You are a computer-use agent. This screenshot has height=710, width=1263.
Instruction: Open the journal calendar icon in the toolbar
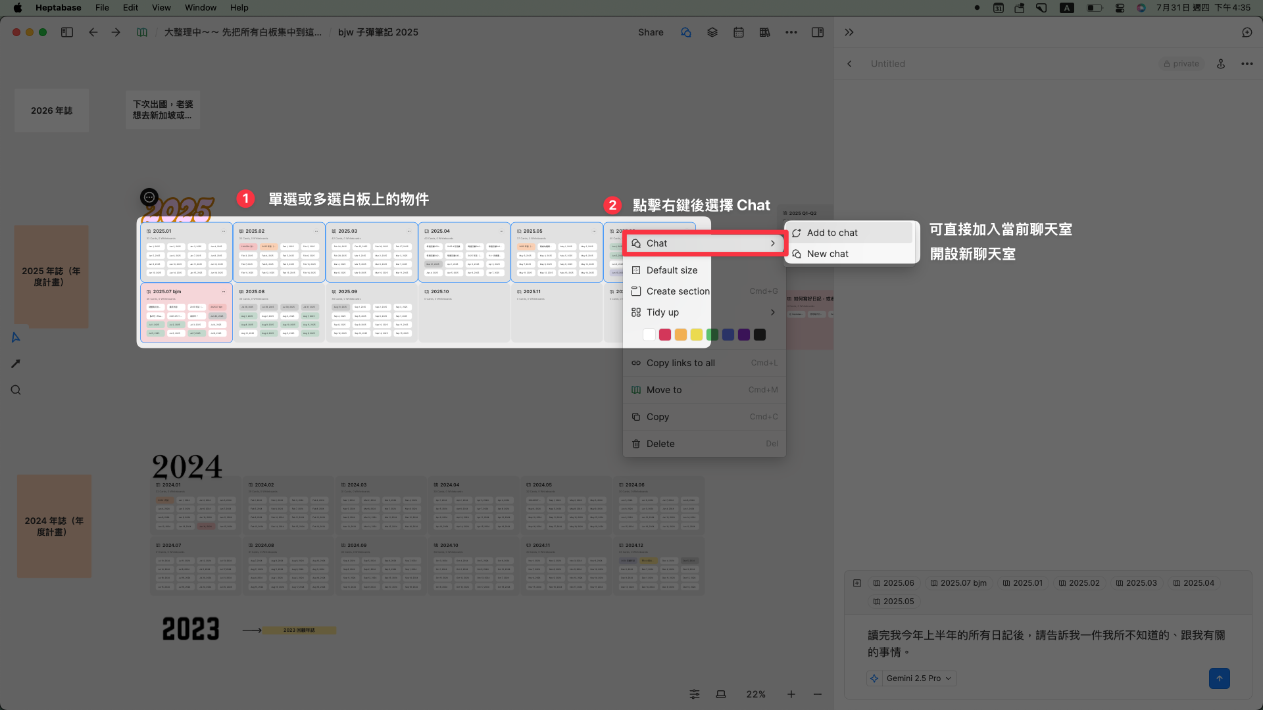pyautogui.click(x=739, y=32)
